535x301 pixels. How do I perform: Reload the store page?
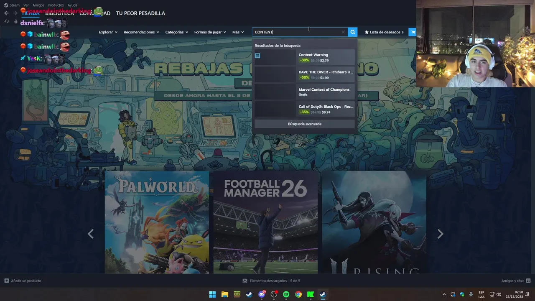tap(6, 22)
